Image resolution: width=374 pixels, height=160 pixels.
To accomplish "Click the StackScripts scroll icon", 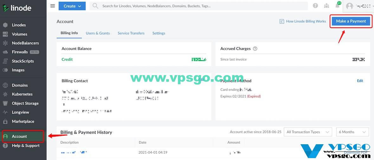I will click(x=5, y=61).
